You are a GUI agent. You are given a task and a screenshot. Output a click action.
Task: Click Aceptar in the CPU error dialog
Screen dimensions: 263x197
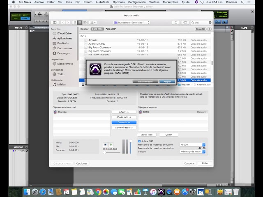pos(167,82)
